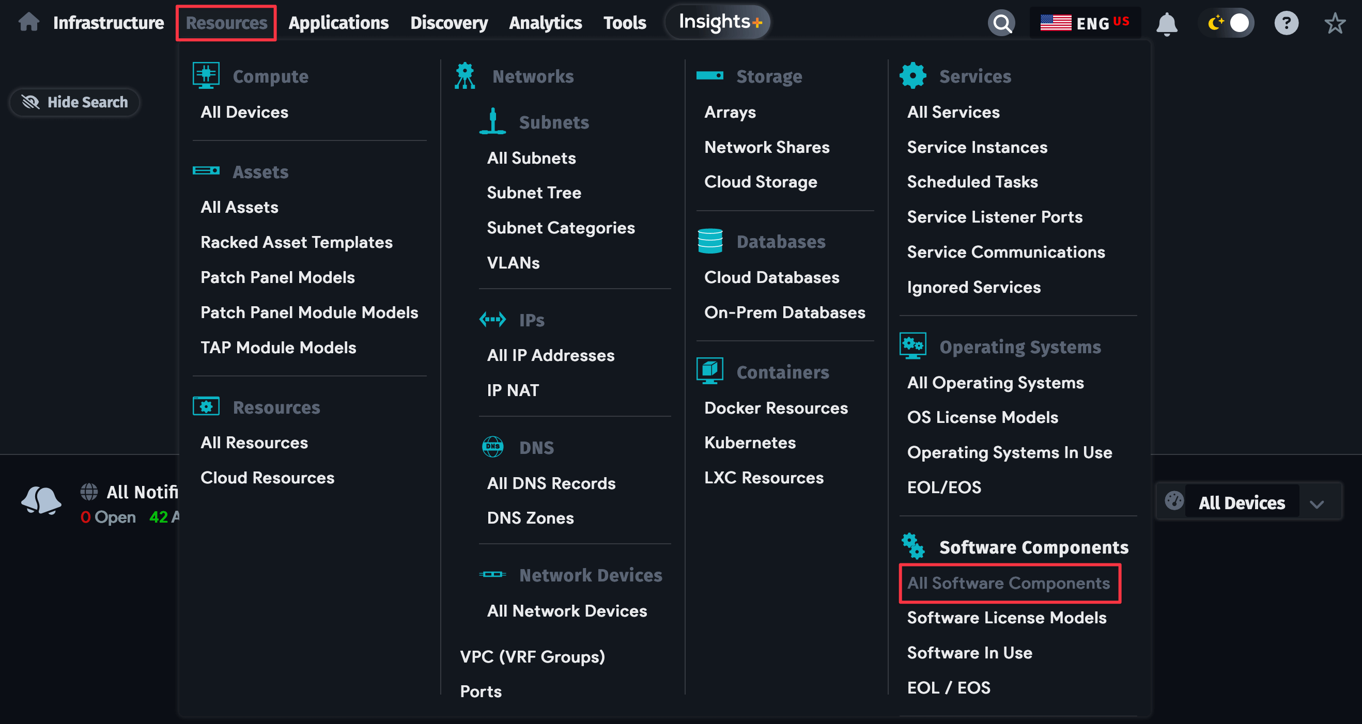Click the Compute monitor icon

coord(206,75)
